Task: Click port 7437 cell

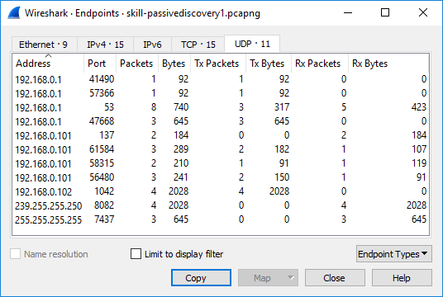Action: [x=104, y=219]
